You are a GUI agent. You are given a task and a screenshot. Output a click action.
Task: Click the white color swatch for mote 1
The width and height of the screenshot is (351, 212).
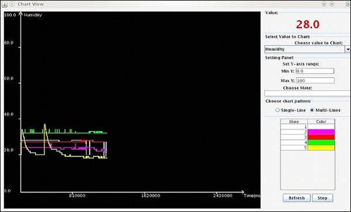coord(321,126)
